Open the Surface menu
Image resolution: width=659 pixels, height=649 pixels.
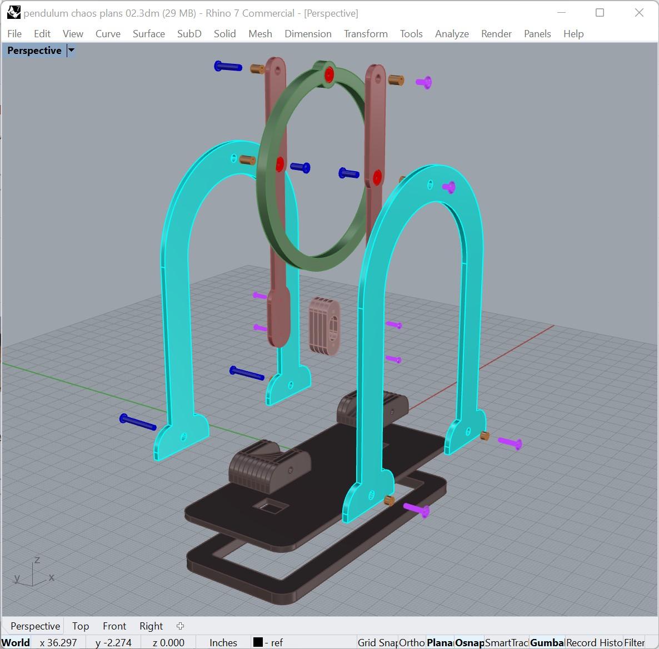coord(148,34)
